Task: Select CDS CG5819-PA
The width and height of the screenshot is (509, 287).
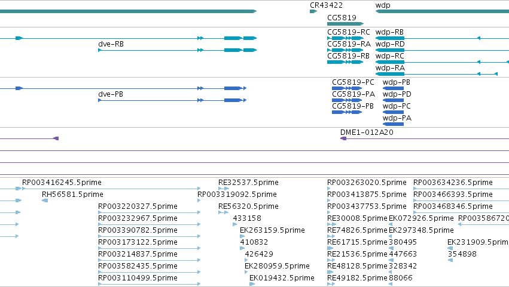Action: (353, 94)
